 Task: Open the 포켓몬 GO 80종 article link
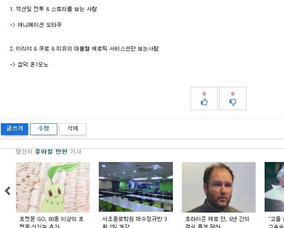(52, 222)
